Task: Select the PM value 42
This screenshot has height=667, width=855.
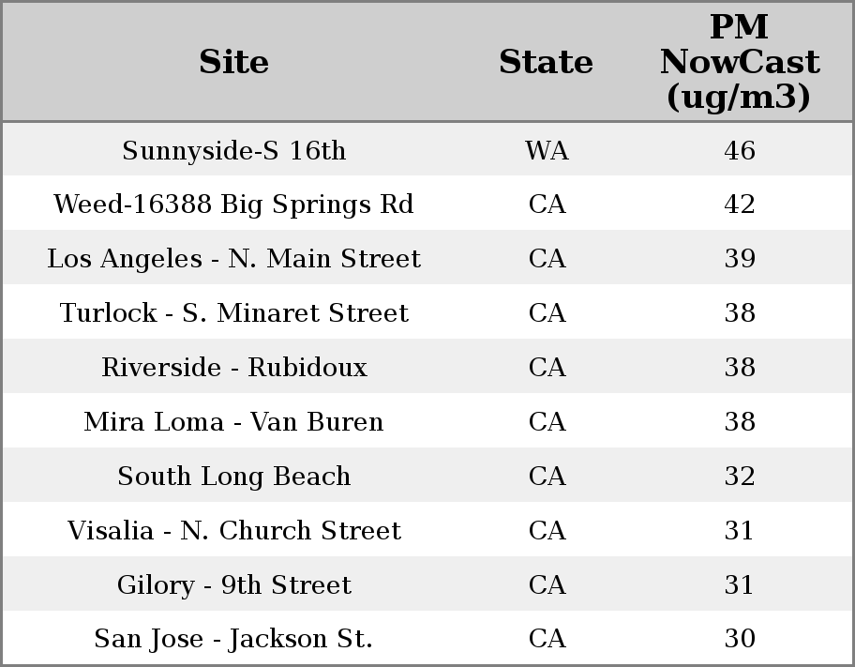Action: 740,205
